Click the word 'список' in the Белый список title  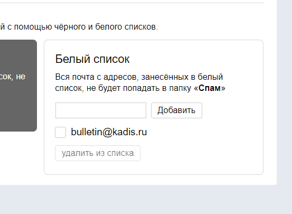pos(111,60)
